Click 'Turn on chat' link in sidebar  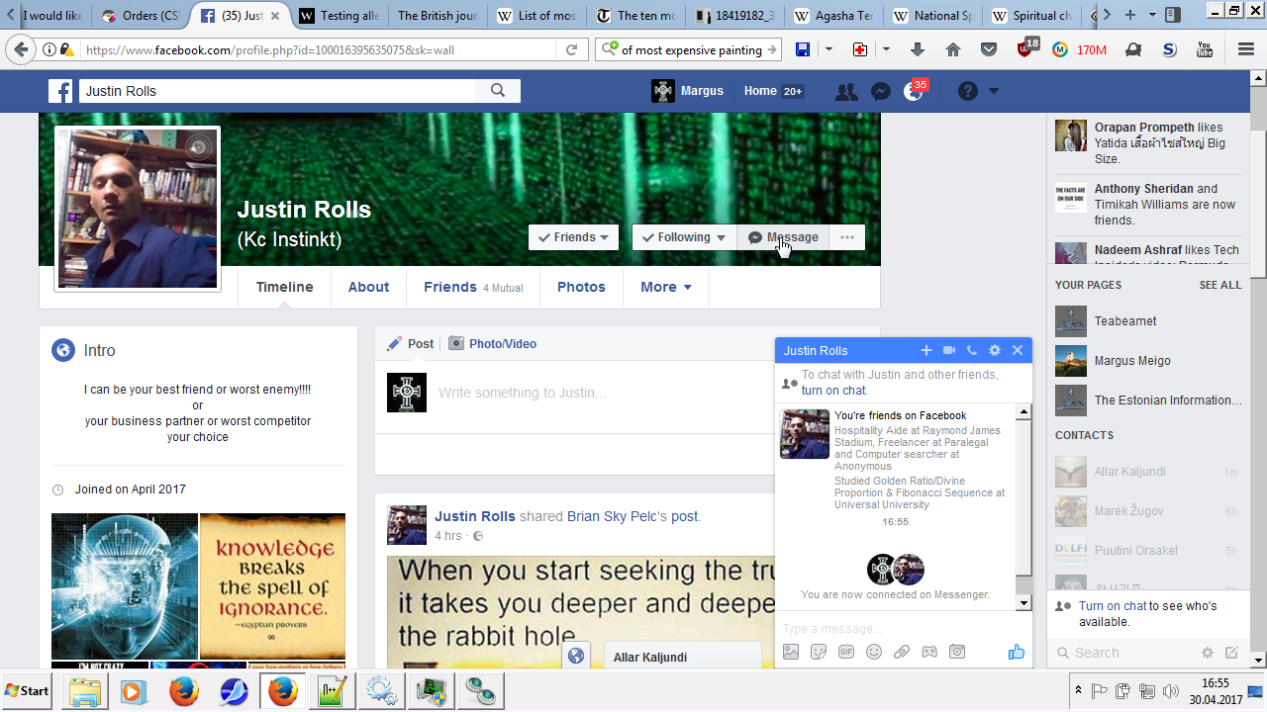point(1113,606)
